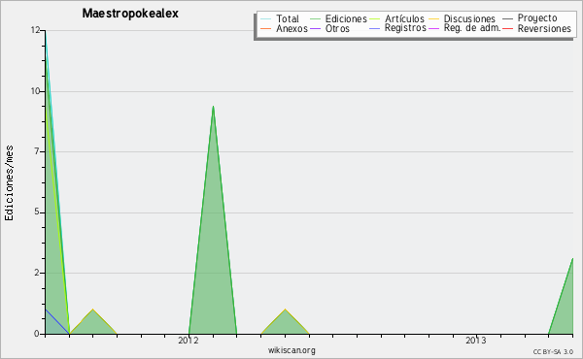Click the y-axis value 7
Image resolution: width=583 pixels, height=359 pixels.
pyautogui.click(x=37, y=151)
